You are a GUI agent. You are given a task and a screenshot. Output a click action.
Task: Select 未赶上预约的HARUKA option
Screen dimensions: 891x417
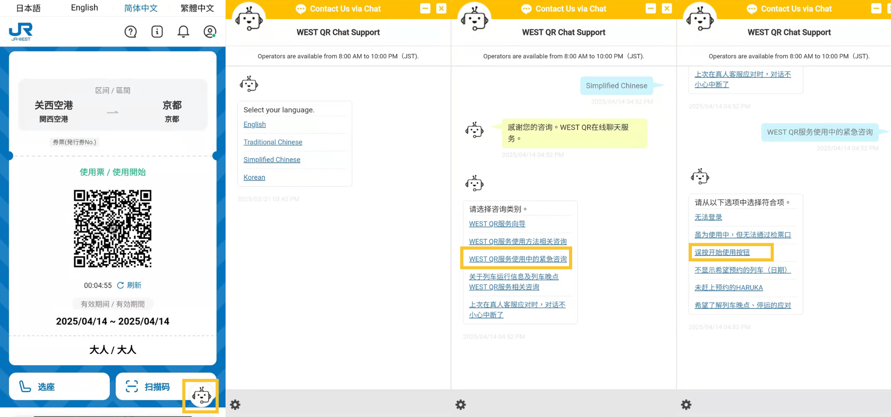click(729, 288)
